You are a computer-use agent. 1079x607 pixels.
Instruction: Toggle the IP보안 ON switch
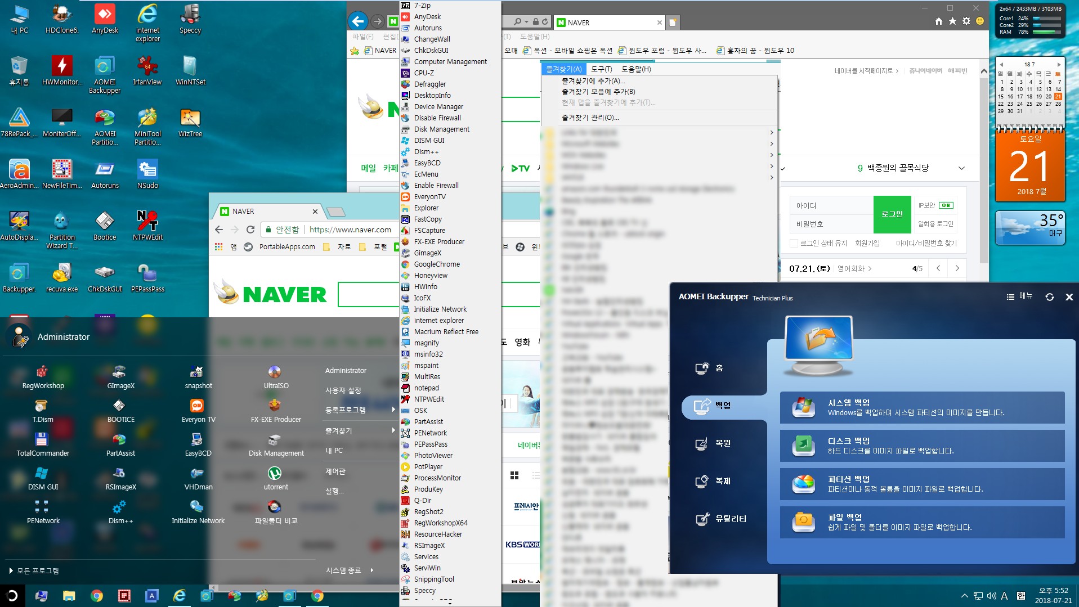(946, 205)
